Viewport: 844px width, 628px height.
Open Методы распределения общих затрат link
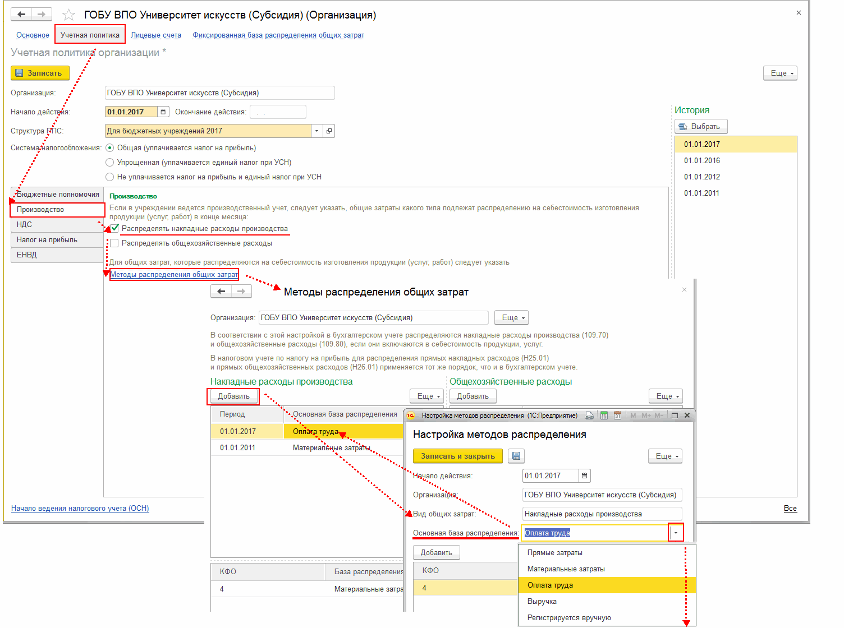pos(174,275)
